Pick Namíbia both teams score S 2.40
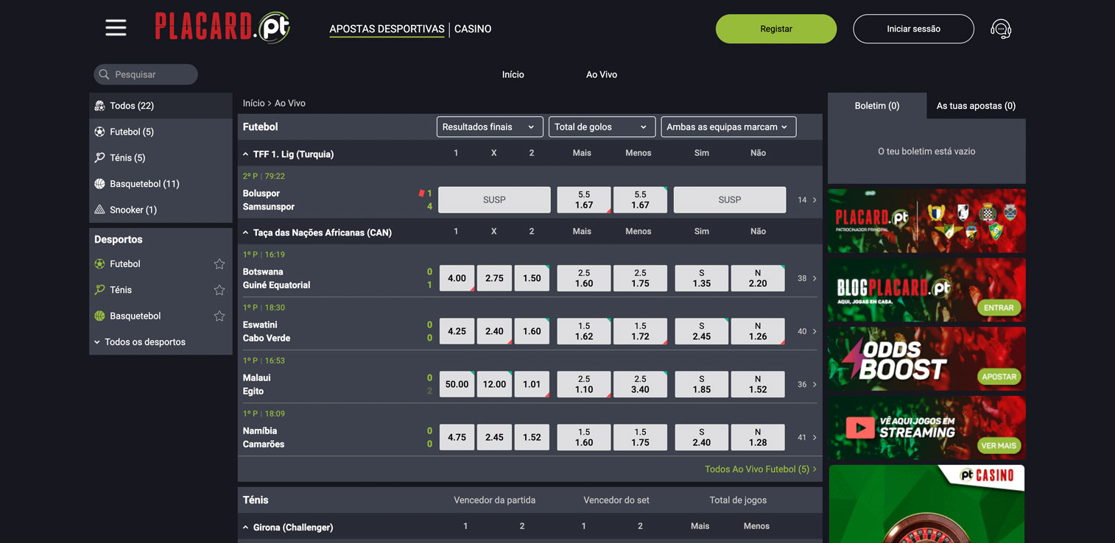 point(702,437)
